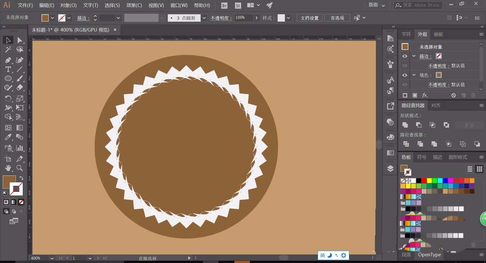This screenshot has height=263, width=486.
Task: Open the 3 点圆形 brush profile dropdown
Action: [204, 18]
